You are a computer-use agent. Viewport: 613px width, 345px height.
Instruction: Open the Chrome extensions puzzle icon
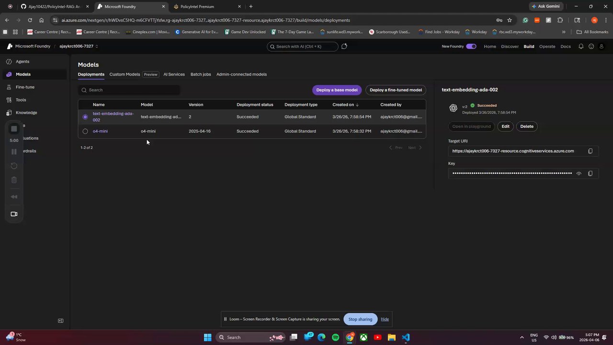(560, 20)
